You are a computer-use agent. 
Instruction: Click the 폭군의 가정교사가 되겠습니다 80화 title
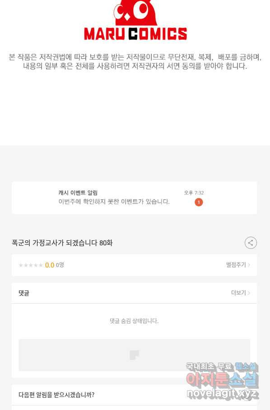coord(62,243)
